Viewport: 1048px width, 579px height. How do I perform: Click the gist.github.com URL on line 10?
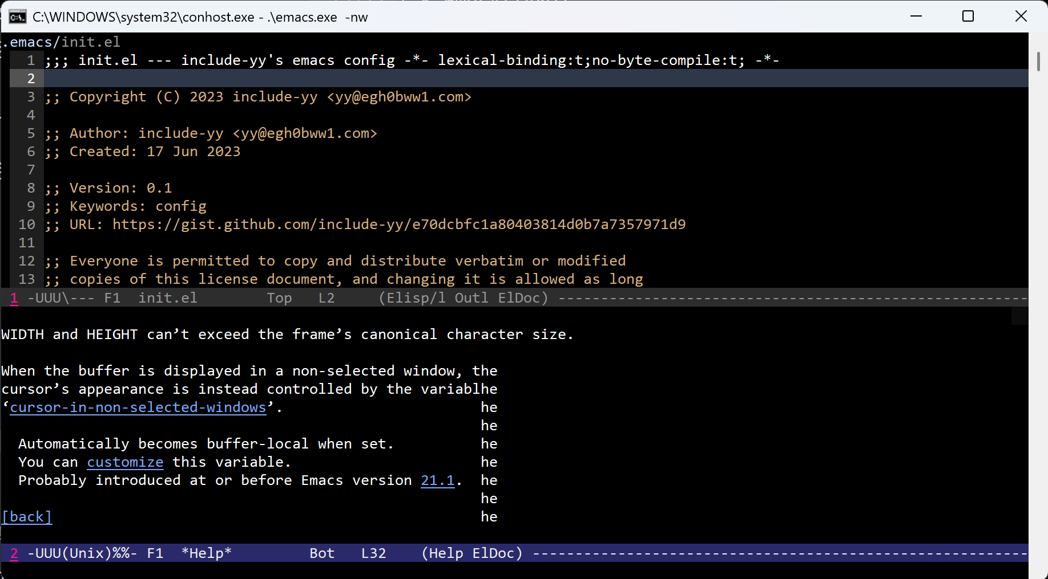coord(398,225)
